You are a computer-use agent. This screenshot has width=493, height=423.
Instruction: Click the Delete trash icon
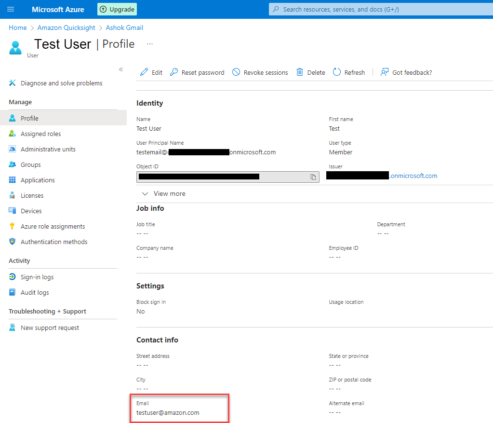pos(300,72)
